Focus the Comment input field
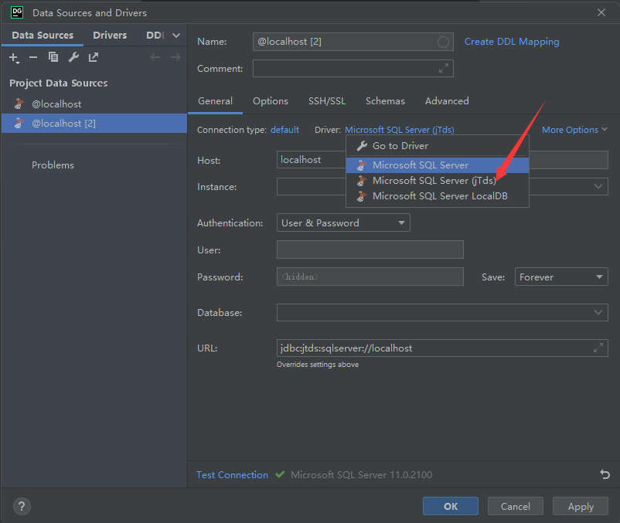The image size is (620, 523). [x=353, y=68]
